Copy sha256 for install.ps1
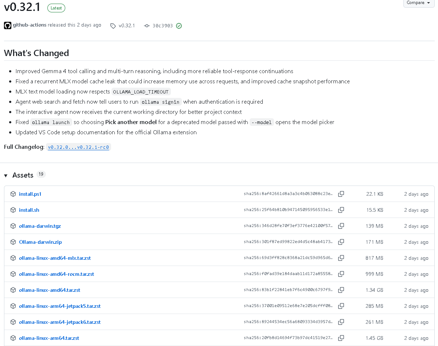 click(341, 194)
